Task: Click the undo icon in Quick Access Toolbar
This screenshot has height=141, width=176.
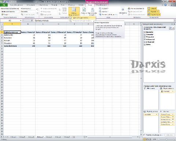Action: (x=8, y=1)
